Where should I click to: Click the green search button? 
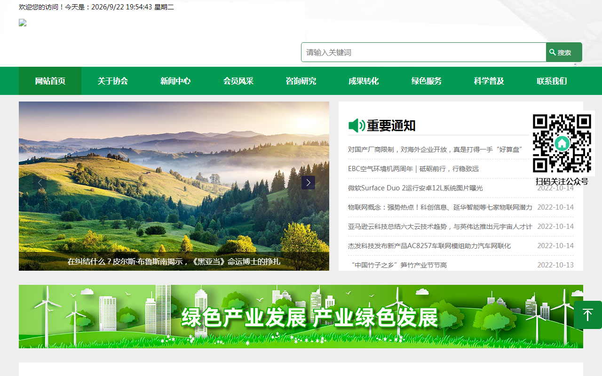coord(564,52)
